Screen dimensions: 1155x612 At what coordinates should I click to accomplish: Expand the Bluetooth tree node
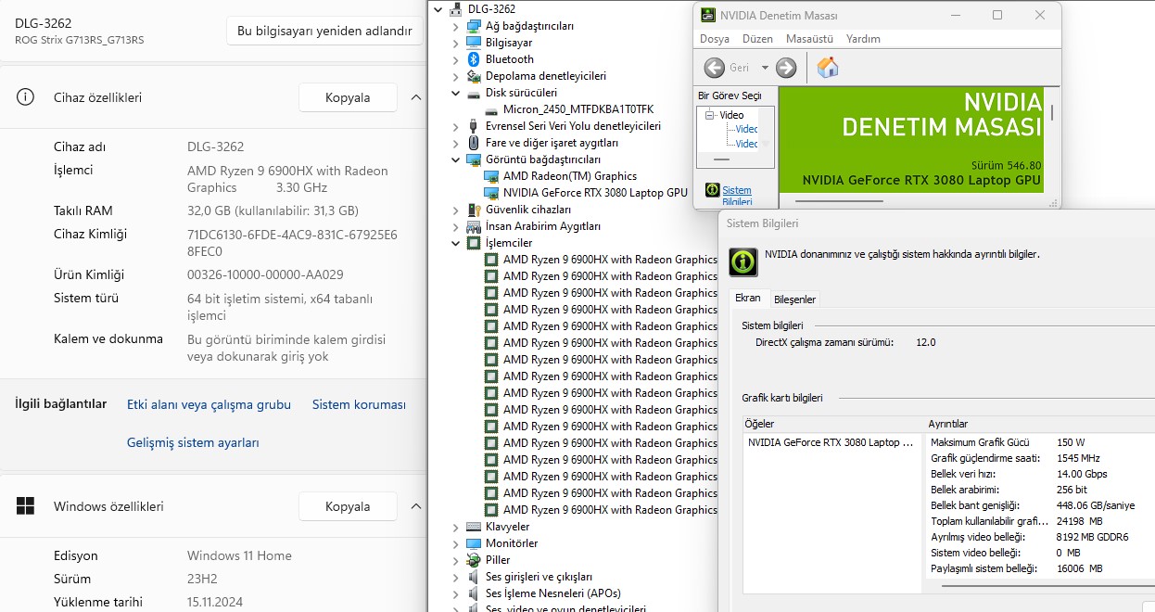tap(455, 60)
